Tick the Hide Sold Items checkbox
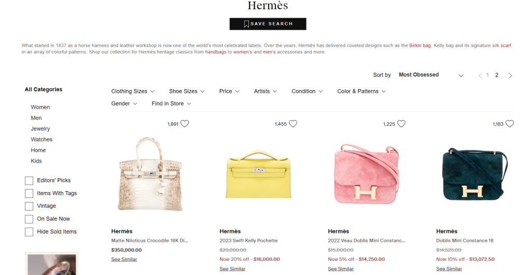This screenshot has height=275, width=531. (29, 231)
